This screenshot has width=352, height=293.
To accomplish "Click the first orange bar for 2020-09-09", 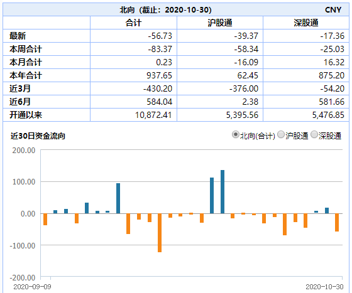I will click(45, 219).
